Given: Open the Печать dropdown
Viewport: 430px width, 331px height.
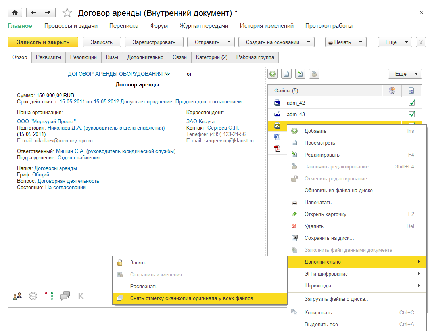Looking at the screenshot, I should (346, 42).
